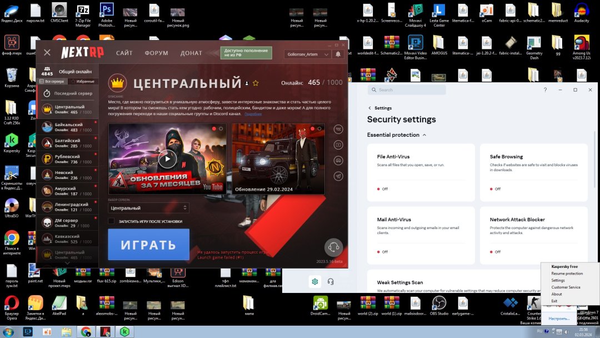Switch to 'Все сервера' tab

(52, 82)
